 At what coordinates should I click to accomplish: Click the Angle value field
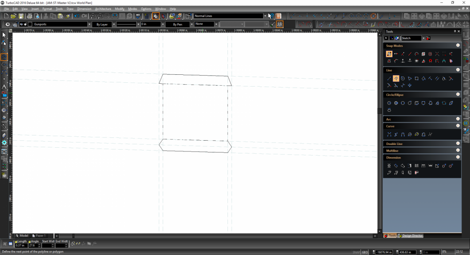33,246
